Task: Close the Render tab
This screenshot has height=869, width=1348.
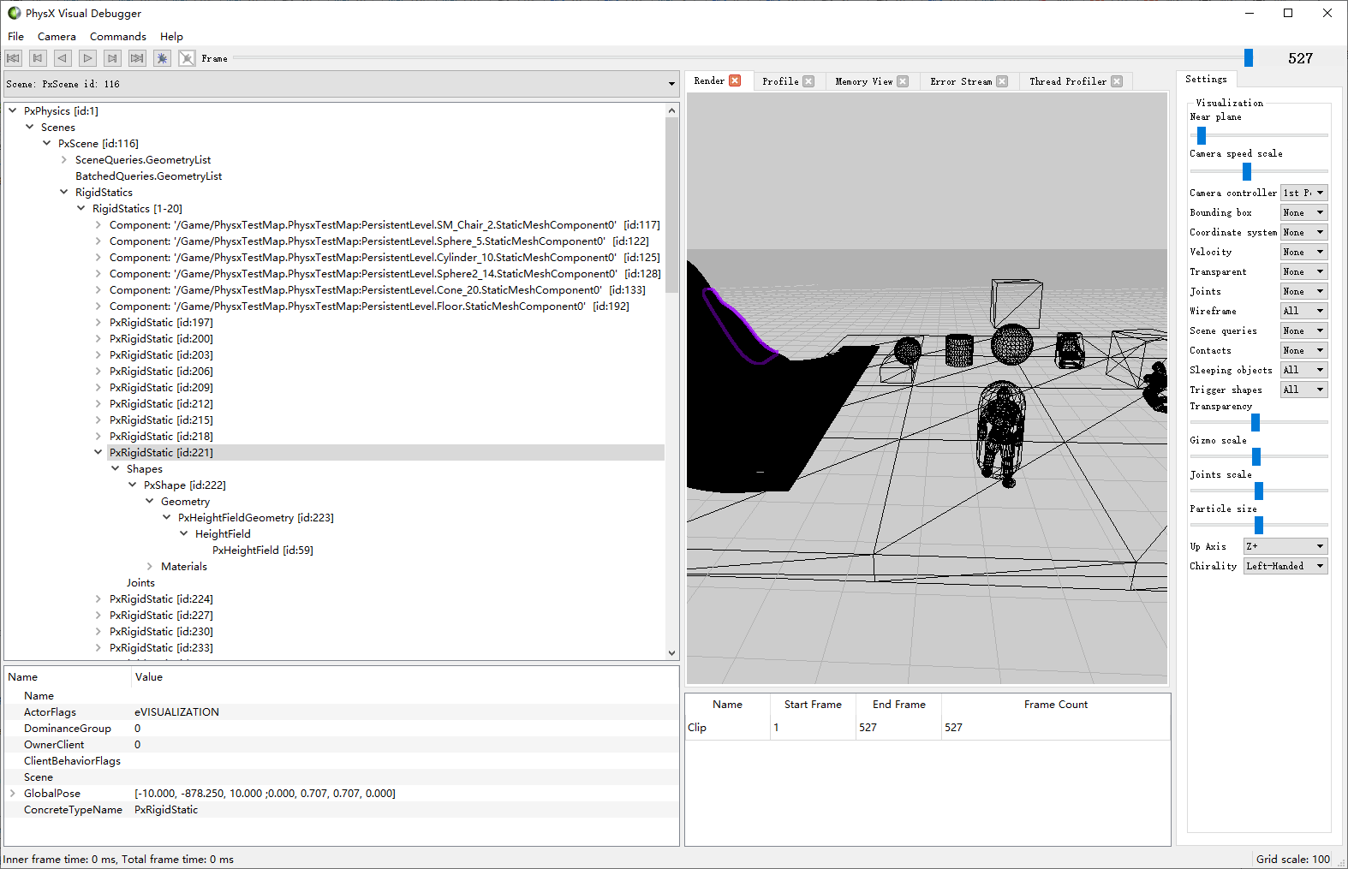Action: [x=735, y=80]
